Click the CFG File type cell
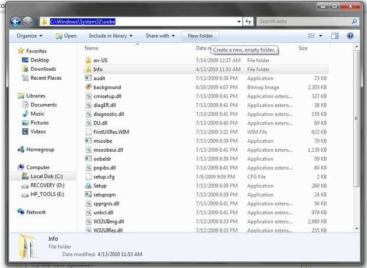This screenshot has height=268, width=367. pos(256,177)
